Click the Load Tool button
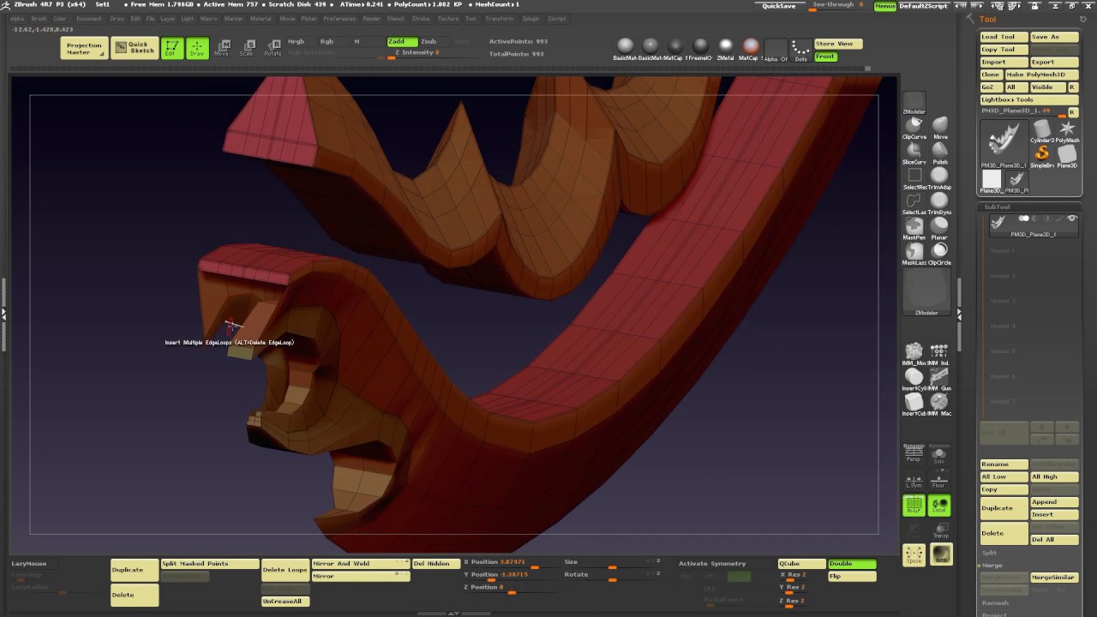The height and width of the screenshot is (617, 1097). click(1004, 37)
